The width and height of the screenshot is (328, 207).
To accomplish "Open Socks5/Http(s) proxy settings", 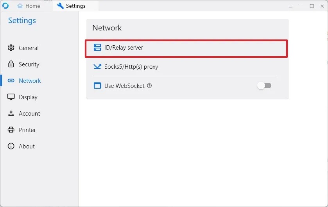I will pos(185,67).
